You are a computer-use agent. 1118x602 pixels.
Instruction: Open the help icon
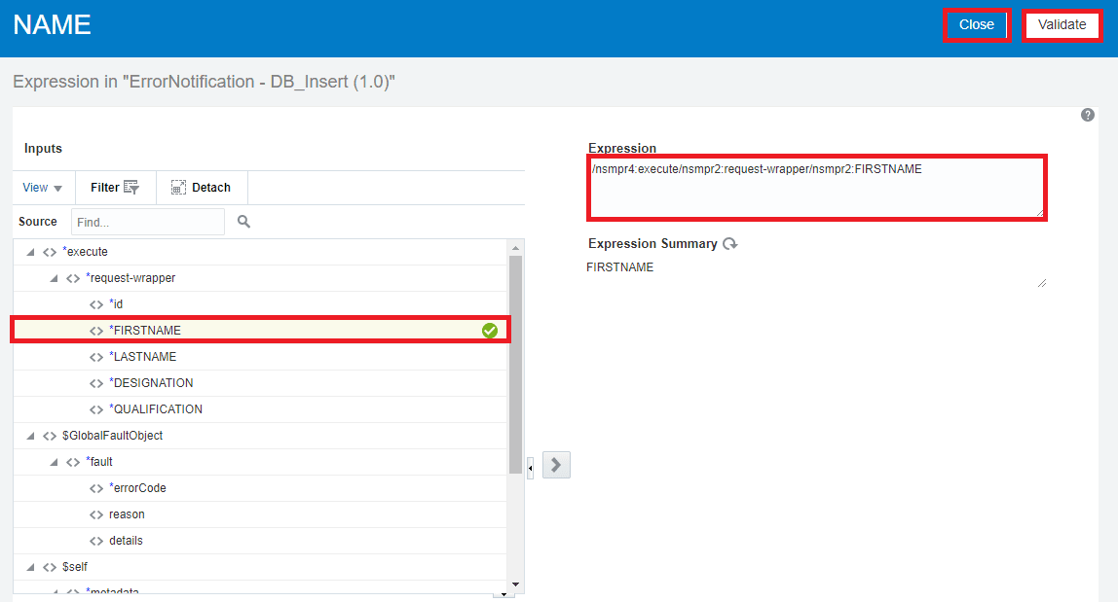(x=1088, y=115)
